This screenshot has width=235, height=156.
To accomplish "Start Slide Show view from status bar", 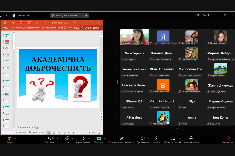I will click(x=64, y=133).
